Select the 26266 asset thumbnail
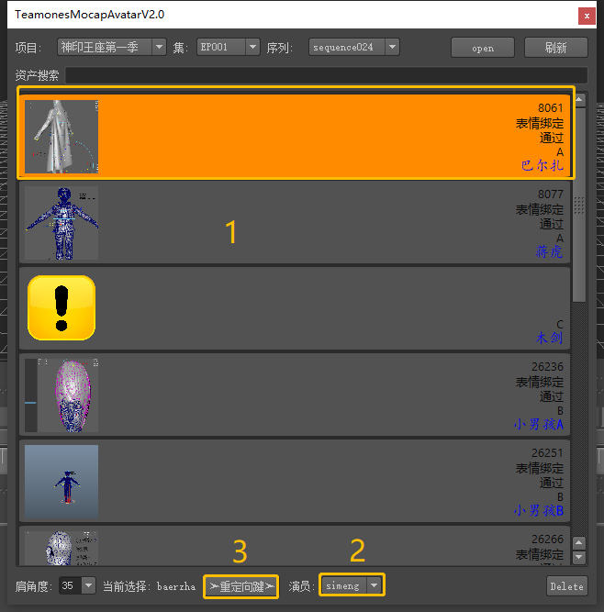 click(62, 548)
